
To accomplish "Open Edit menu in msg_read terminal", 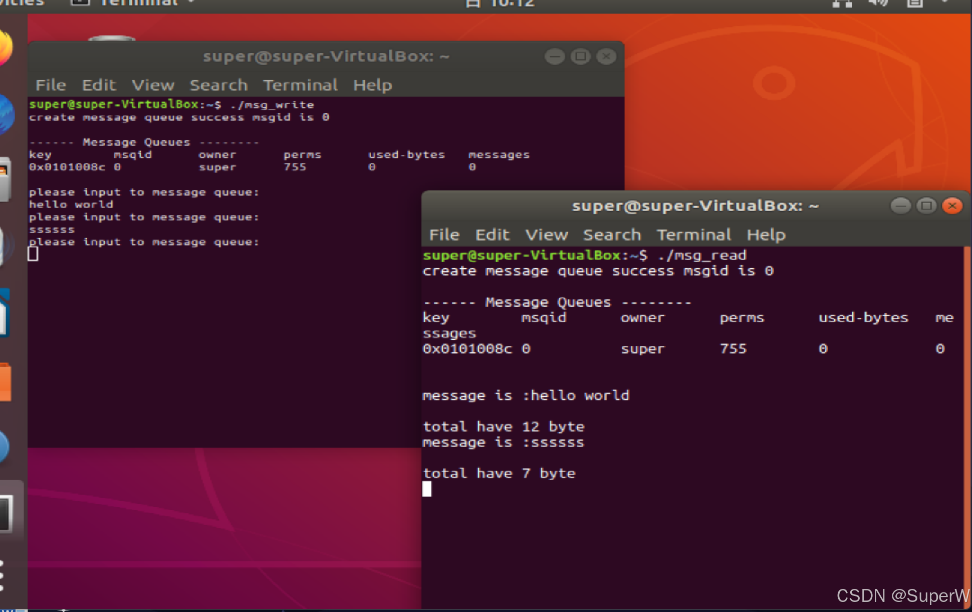I will tap(492, 235).
